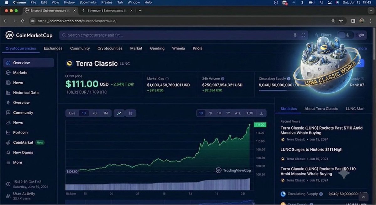Open Chrome tab search chevron

click(x=371, y=10)
